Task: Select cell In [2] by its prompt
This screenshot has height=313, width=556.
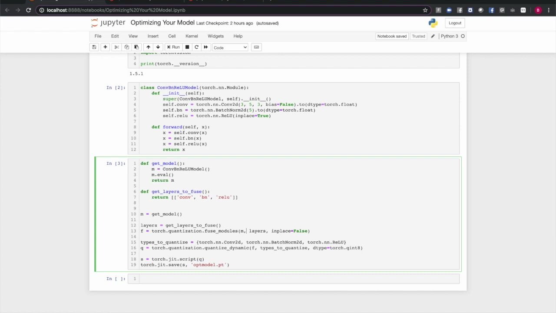Action: coord(116,88)
